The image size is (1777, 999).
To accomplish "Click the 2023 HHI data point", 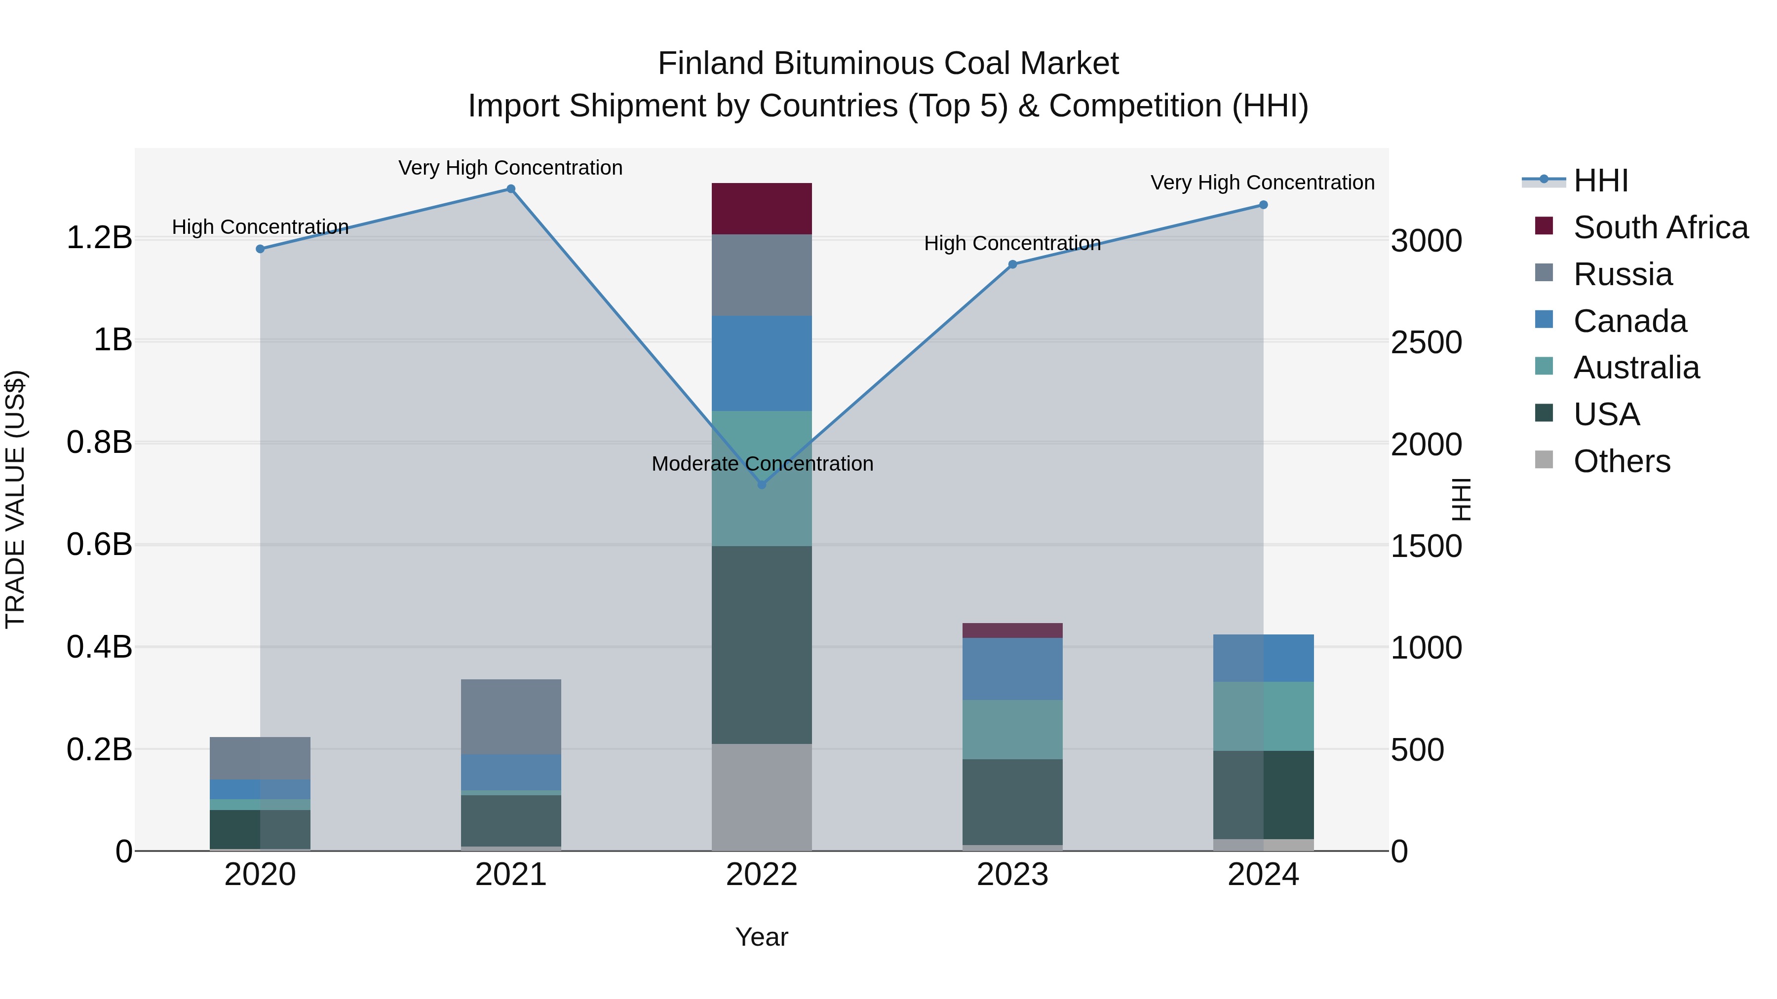I will (1013, 264).
